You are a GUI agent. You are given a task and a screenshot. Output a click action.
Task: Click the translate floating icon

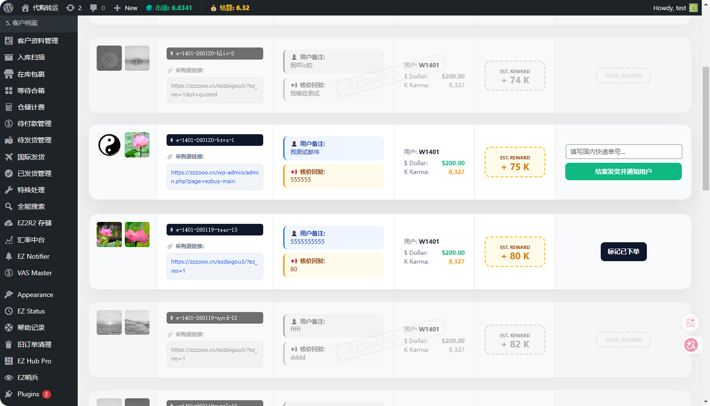tap(691, 345)
